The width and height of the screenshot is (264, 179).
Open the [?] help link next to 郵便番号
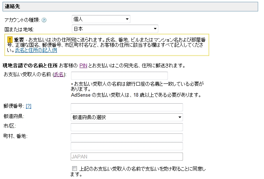click(28, 106)
